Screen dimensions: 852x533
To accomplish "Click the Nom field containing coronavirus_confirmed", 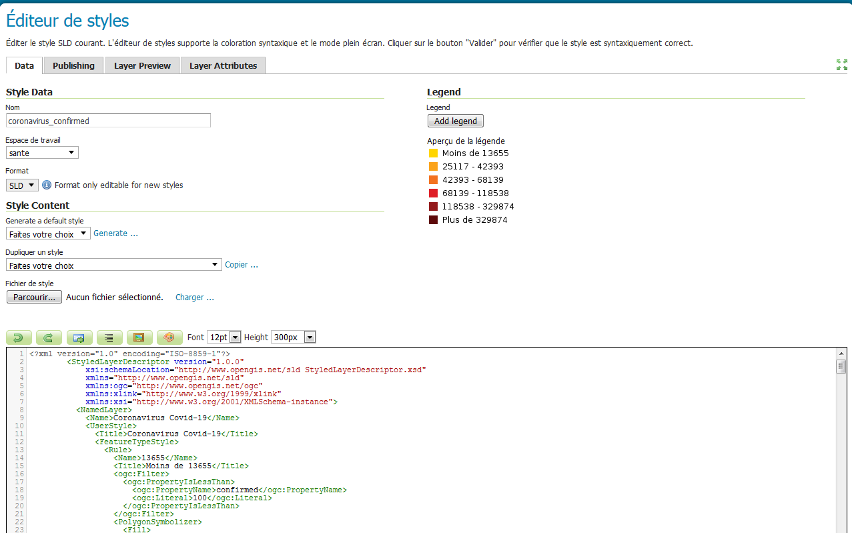I will pyautogui.click(x=108, y=121).
